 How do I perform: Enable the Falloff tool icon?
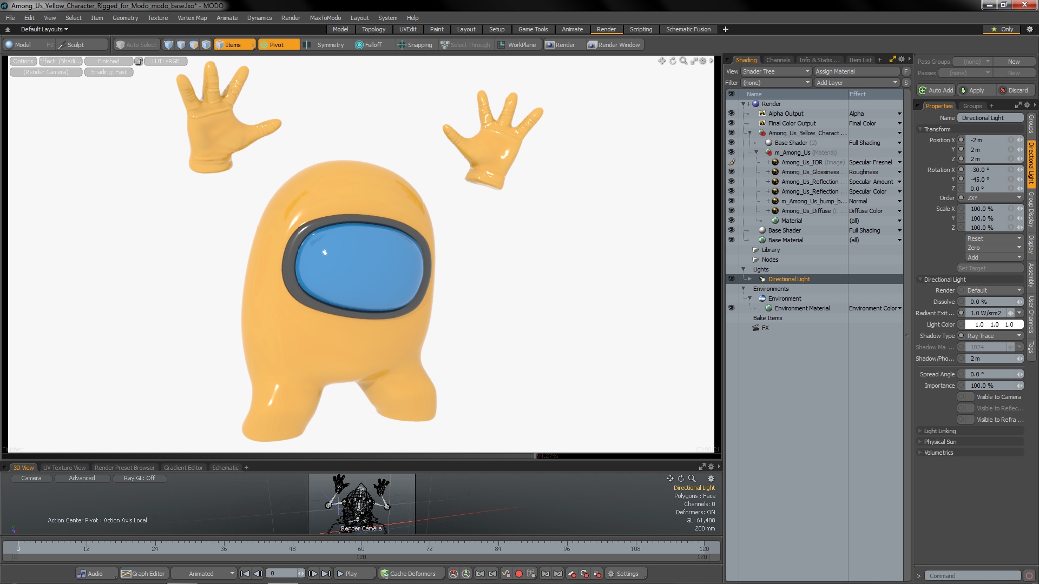click(x=359, y=45)
